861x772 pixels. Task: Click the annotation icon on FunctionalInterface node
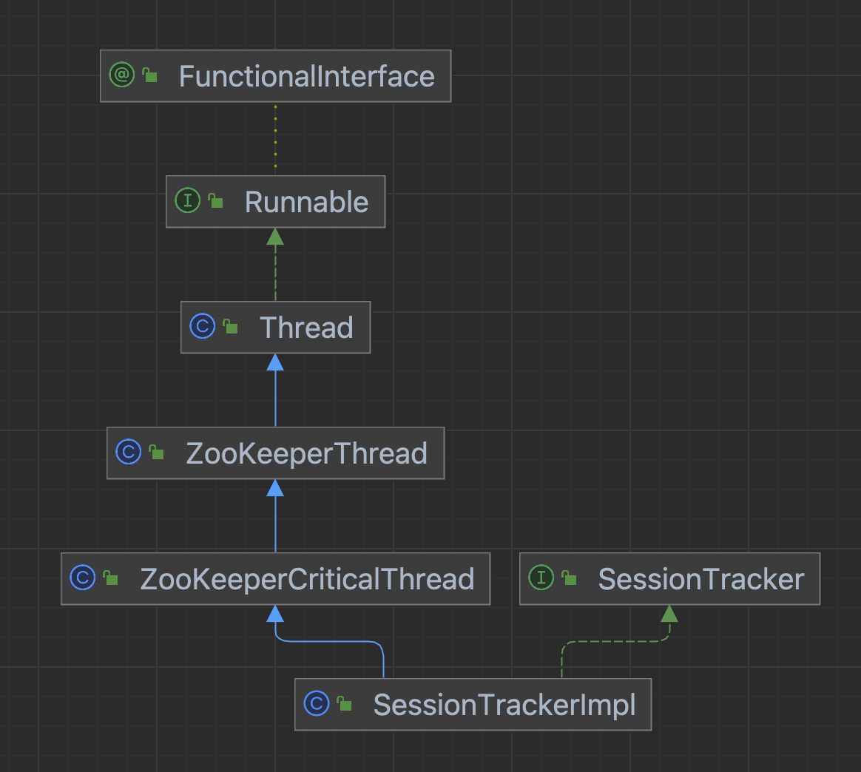click(x=121, y=75)
